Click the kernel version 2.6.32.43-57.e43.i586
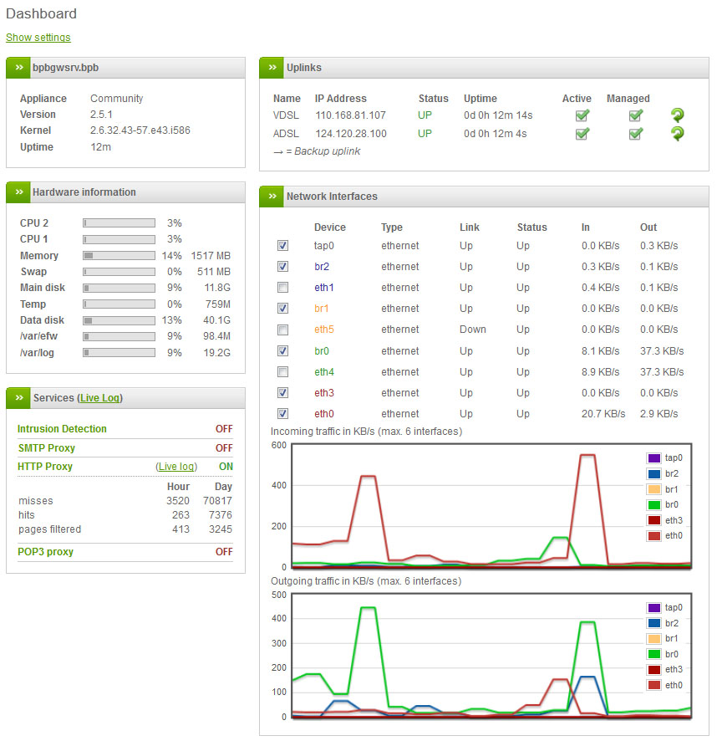 140,130
